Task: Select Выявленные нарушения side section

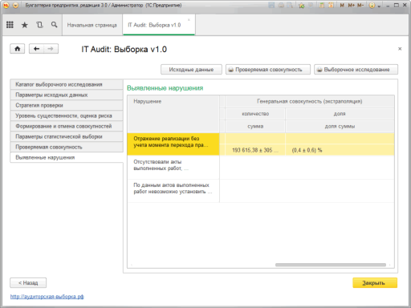Action: (x=67, y=157)
